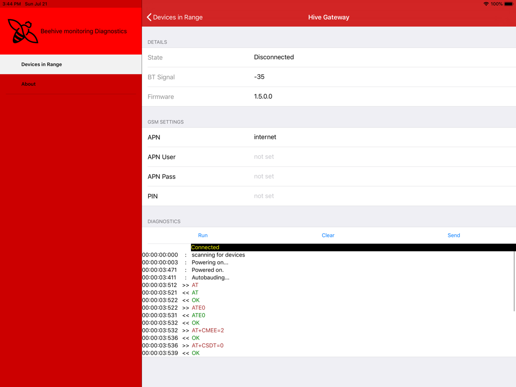This screenshot has width=516, height=387.
Task: Tap the Connected status banner
Action: (x=353, y=248)
